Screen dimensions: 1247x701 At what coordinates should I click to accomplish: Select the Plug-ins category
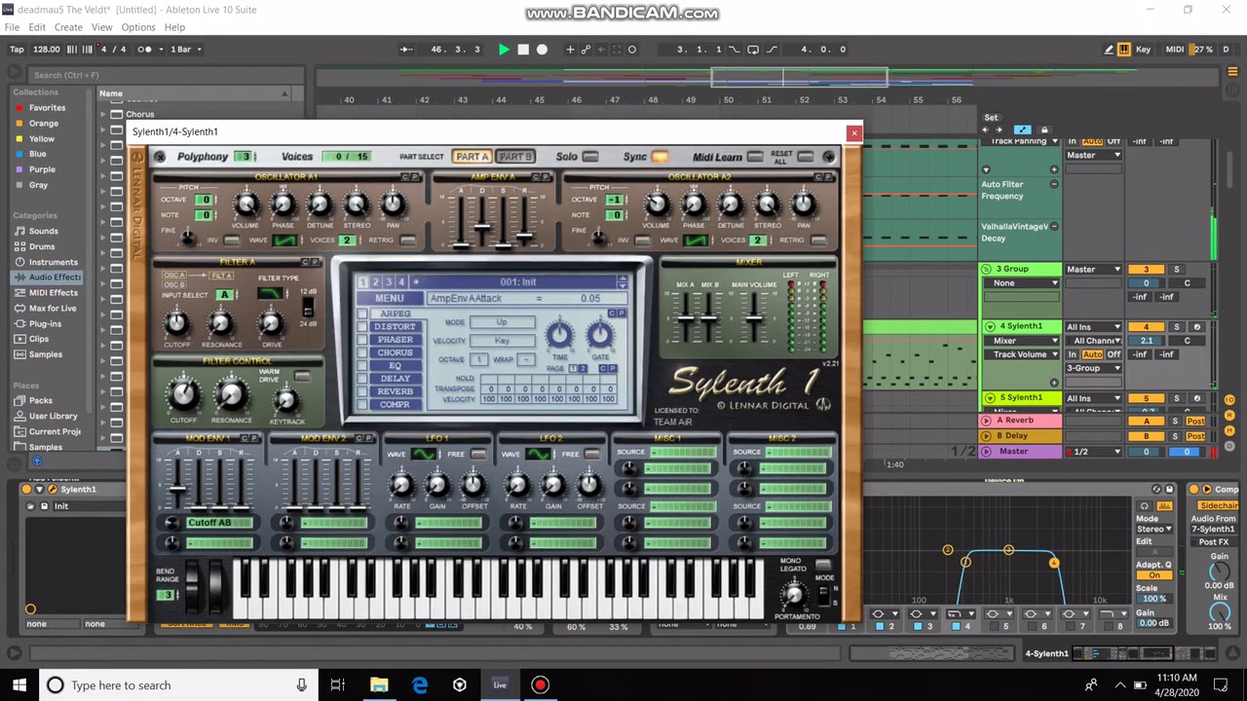(x=45, y=323)
